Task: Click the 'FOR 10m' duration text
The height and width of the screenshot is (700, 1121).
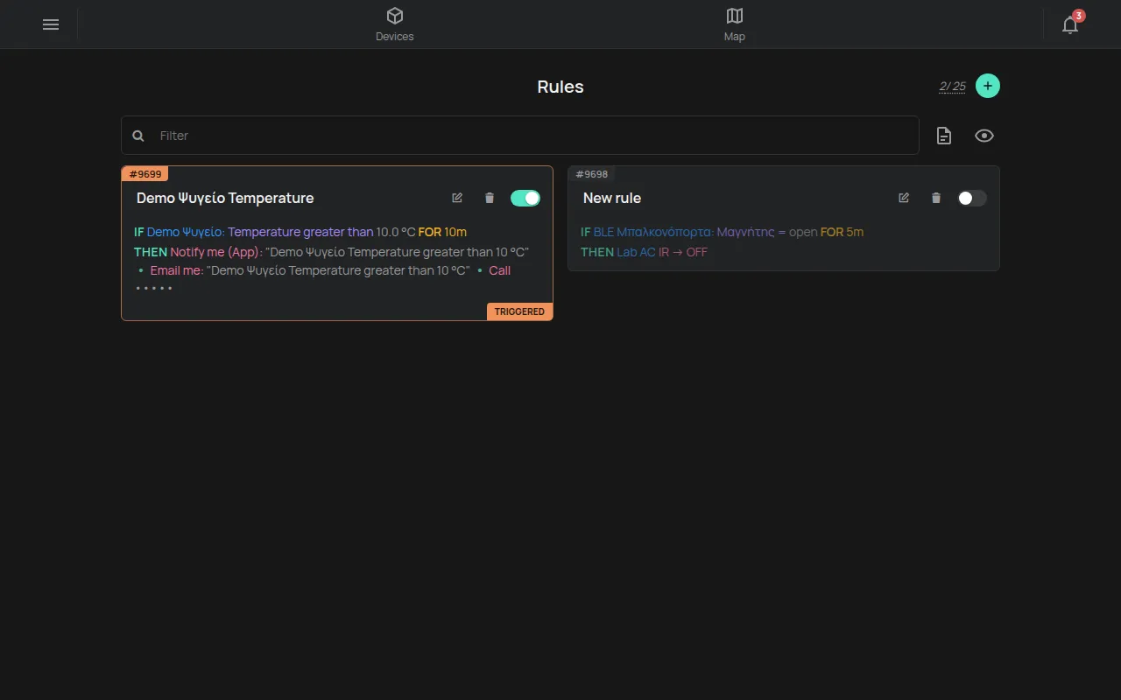Action: click(442, 232)
